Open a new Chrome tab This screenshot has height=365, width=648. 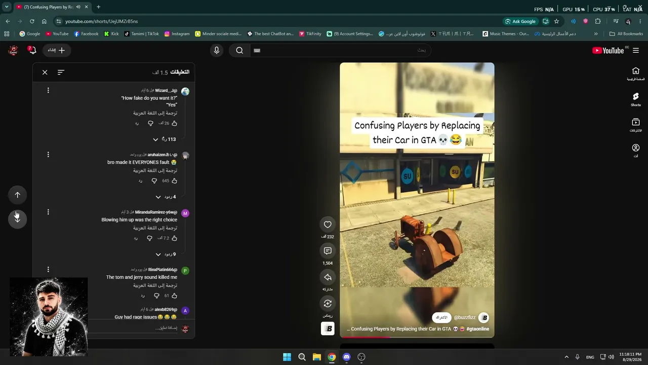click(98, 7)
